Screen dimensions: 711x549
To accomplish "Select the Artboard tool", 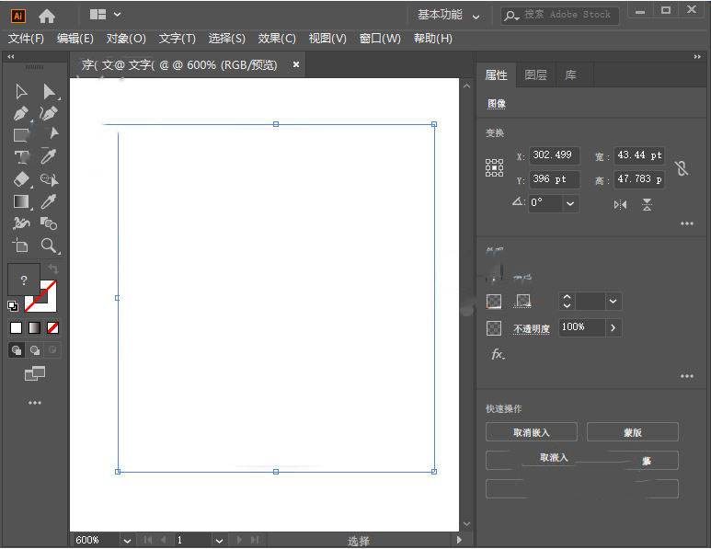I will pos(21,246).
